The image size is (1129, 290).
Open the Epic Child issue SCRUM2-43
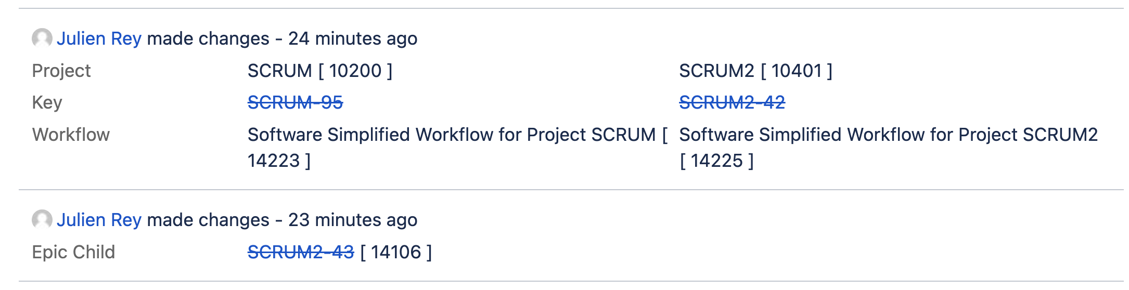coord(301,252)
